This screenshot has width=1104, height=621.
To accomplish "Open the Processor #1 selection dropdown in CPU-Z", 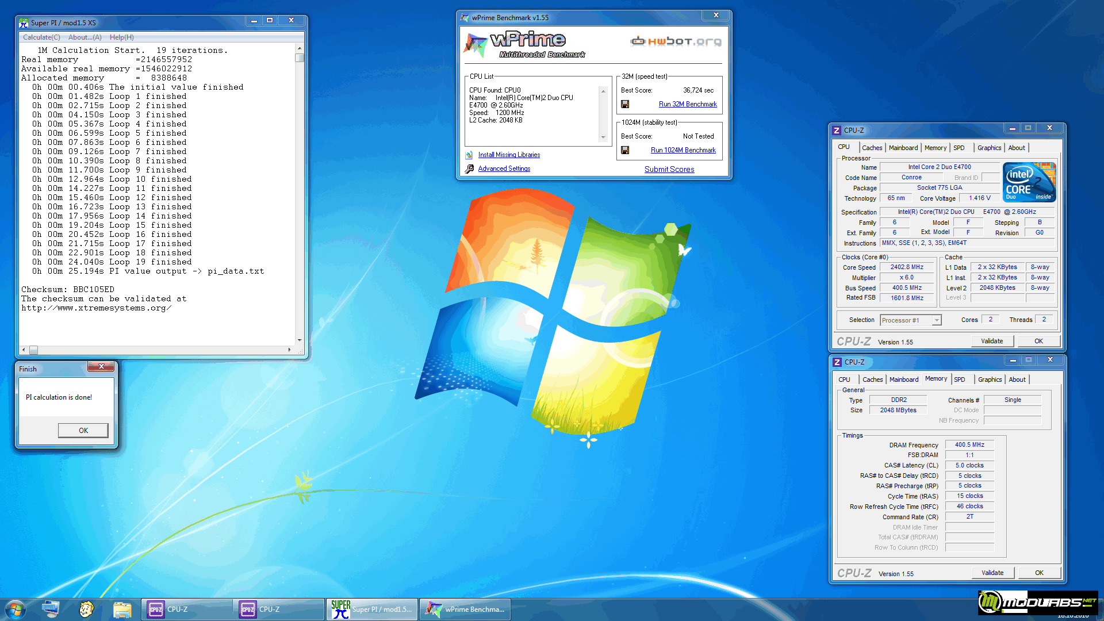I will (937, 320).
